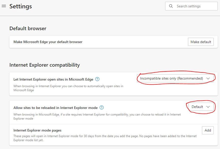Open the Incompatible sites only (Recommended) dropdown
The height and width of the screenshot is (149, 220).
175,78
